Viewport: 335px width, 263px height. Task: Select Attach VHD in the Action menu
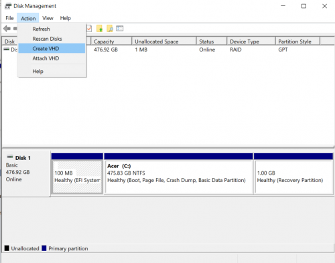52,58
